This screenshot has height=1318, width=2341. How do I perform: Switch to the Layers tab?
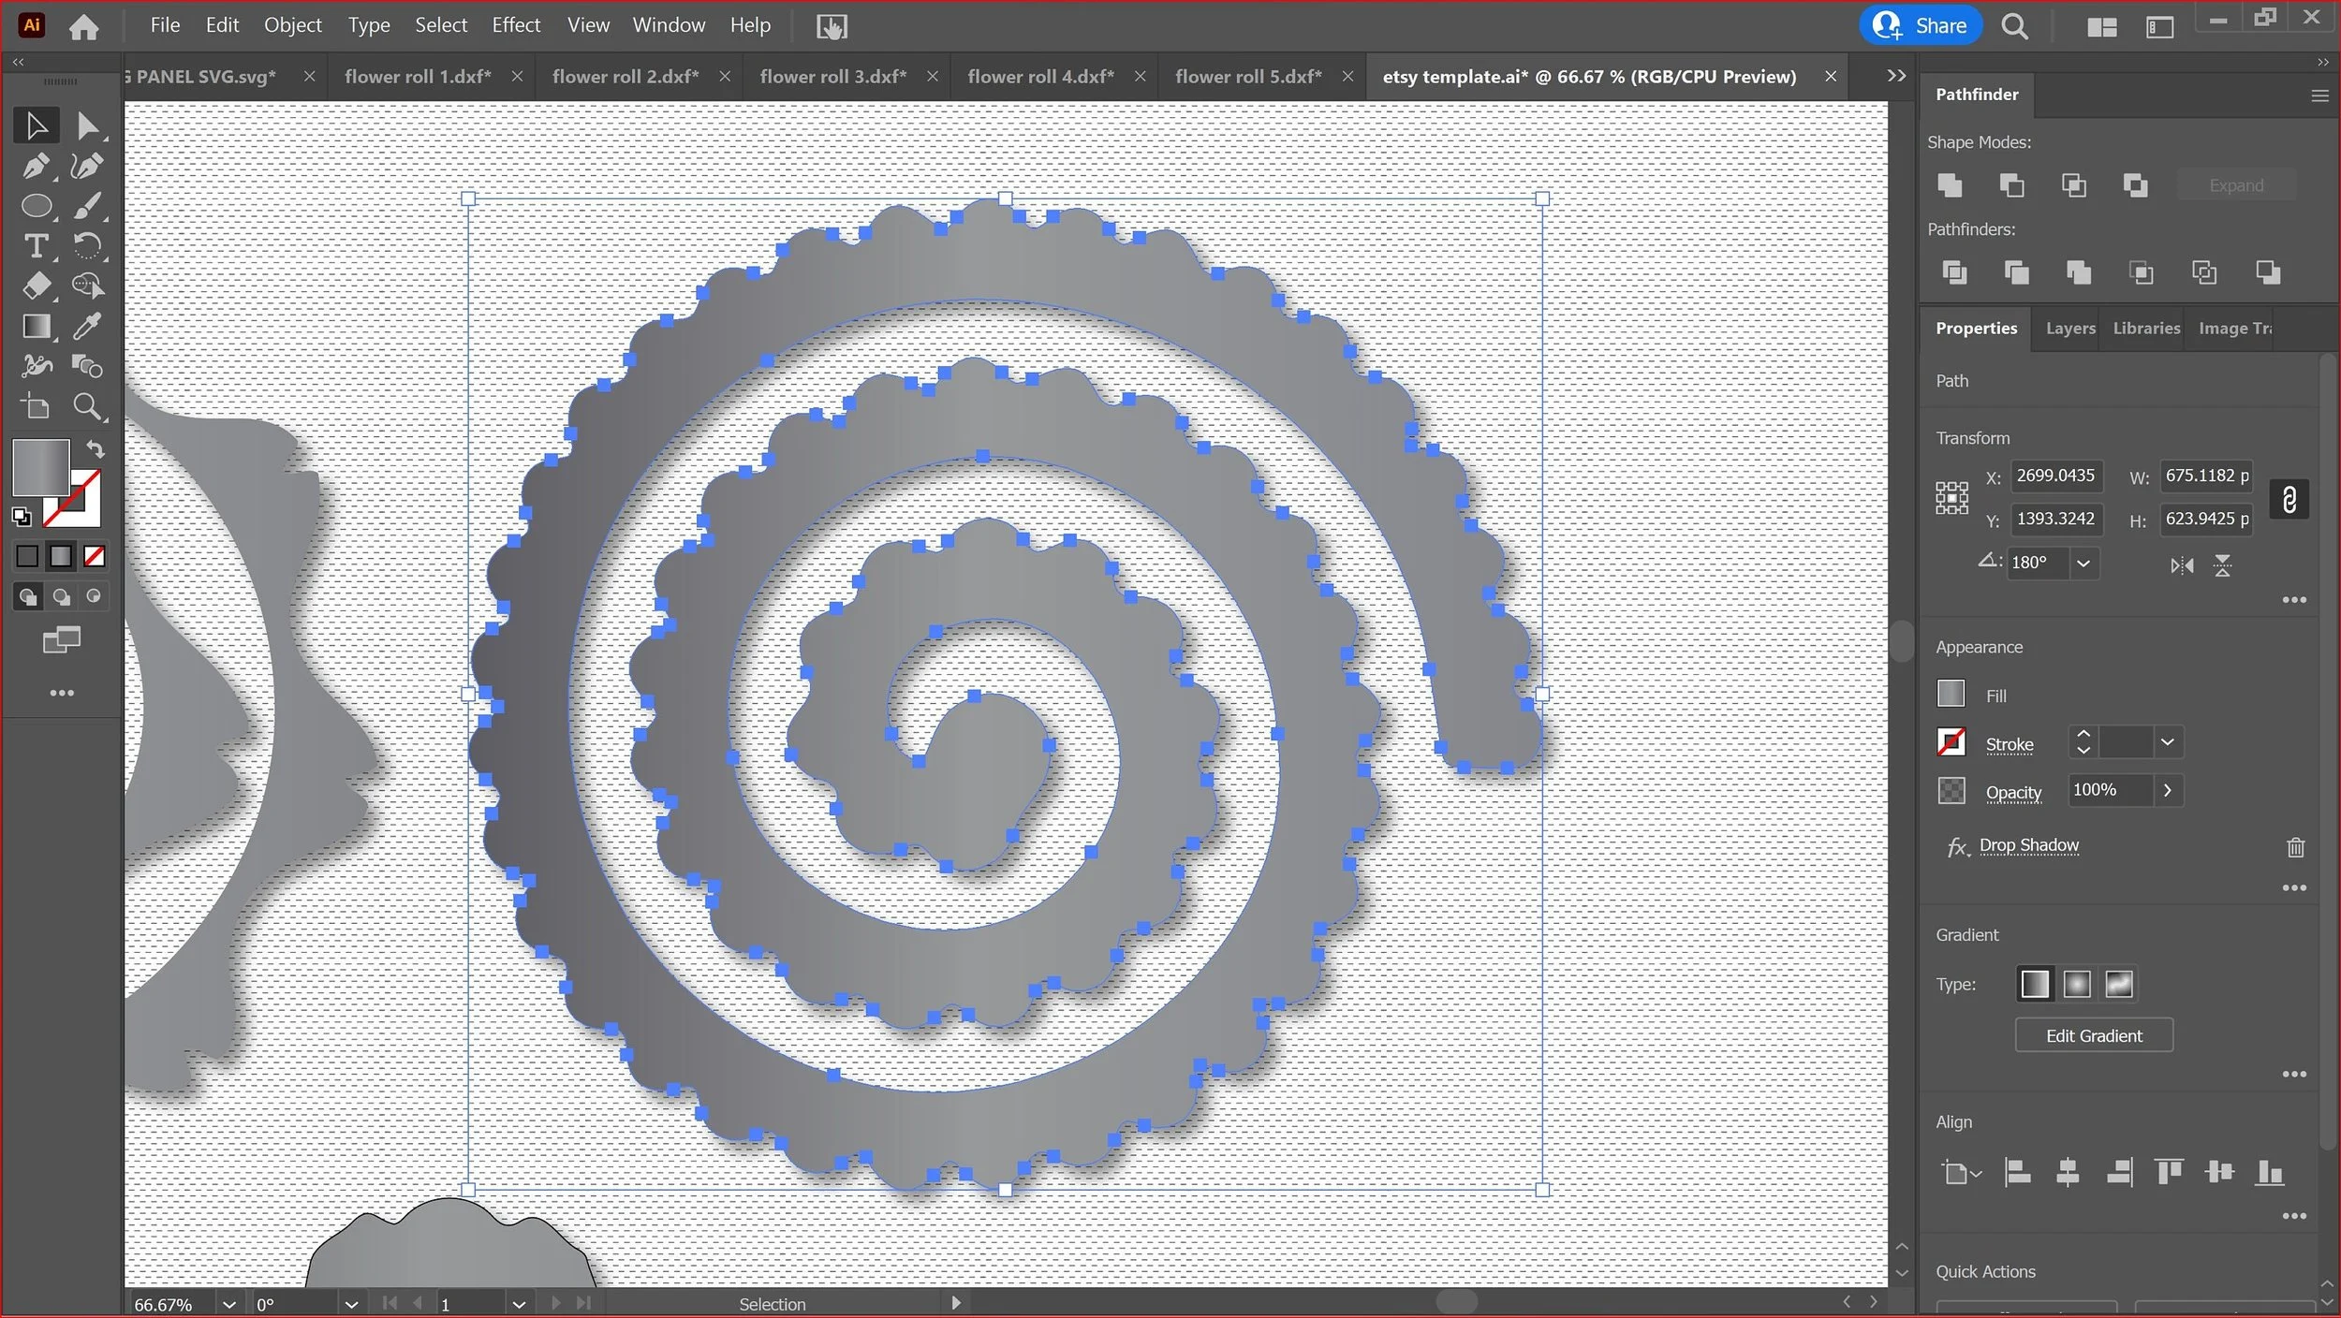[x=2069, y=329]
